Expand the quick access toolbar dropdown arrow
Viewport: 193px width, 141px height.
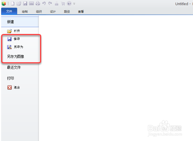tap(74, 4)
